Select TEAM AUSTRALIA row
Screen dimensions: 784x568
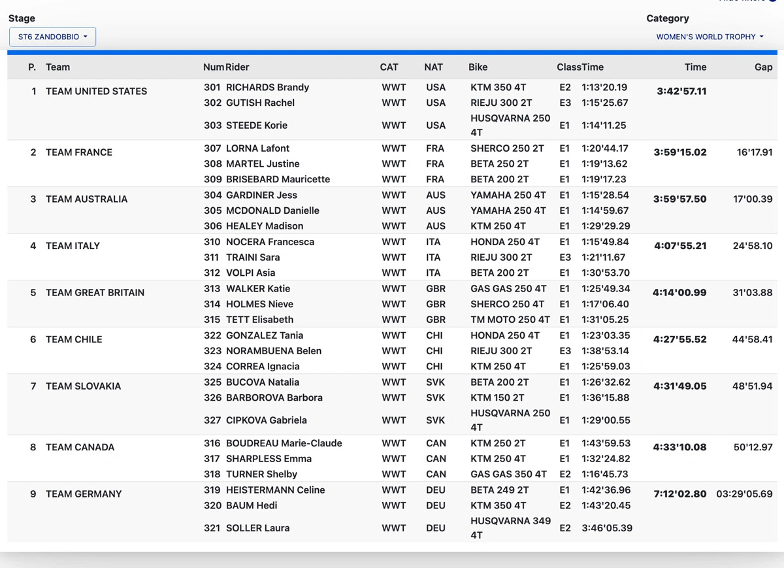(x=392, y=210)
